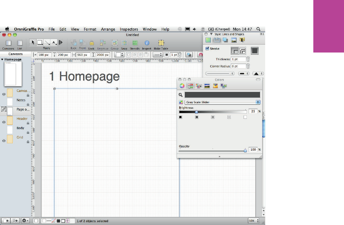The height and width of the screenshot is (225, 344).
Task: Toggle the lock on Body layer
Action: click(28, 132)
